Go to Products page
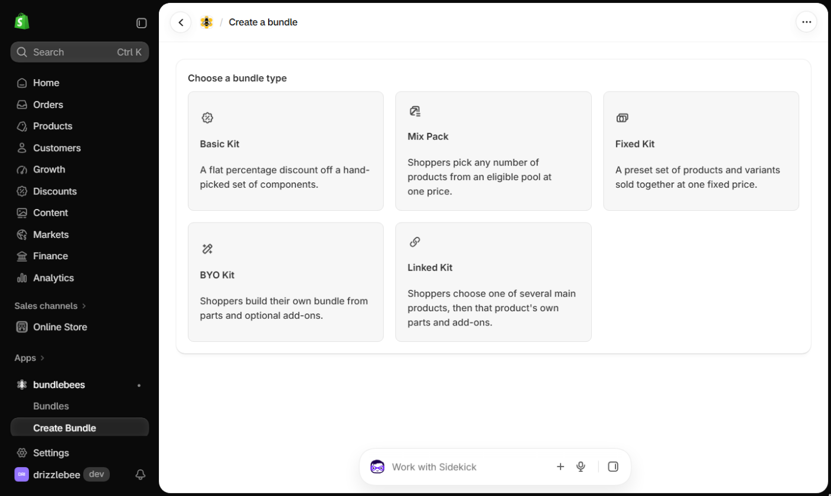This screenshot has height=496, width=831. (80, 126)
